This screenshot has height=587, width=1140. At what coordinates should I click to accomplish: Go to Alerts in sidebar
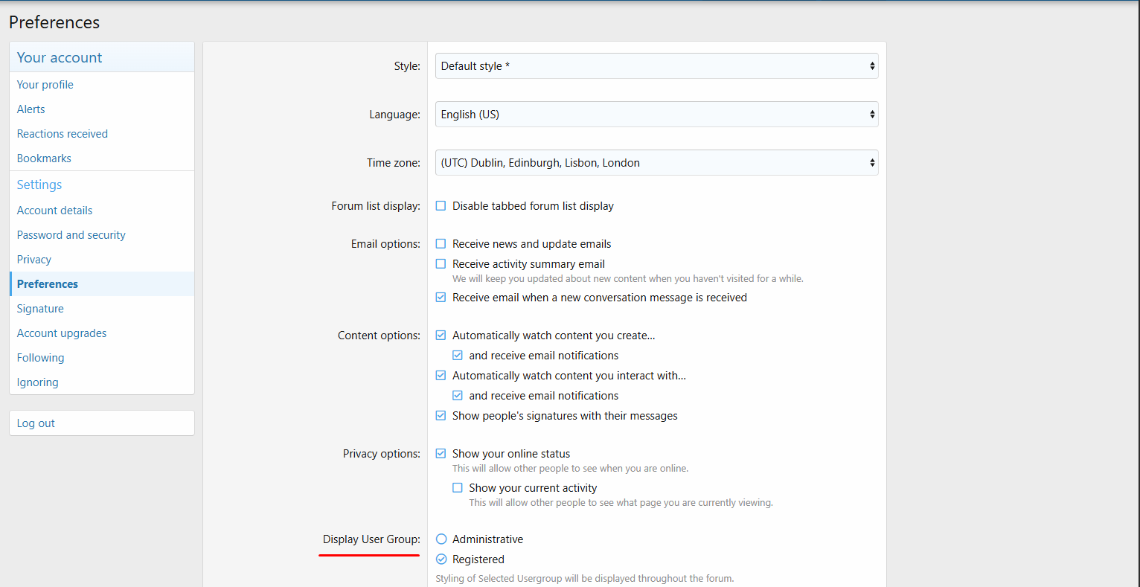(x=31, y=109)
